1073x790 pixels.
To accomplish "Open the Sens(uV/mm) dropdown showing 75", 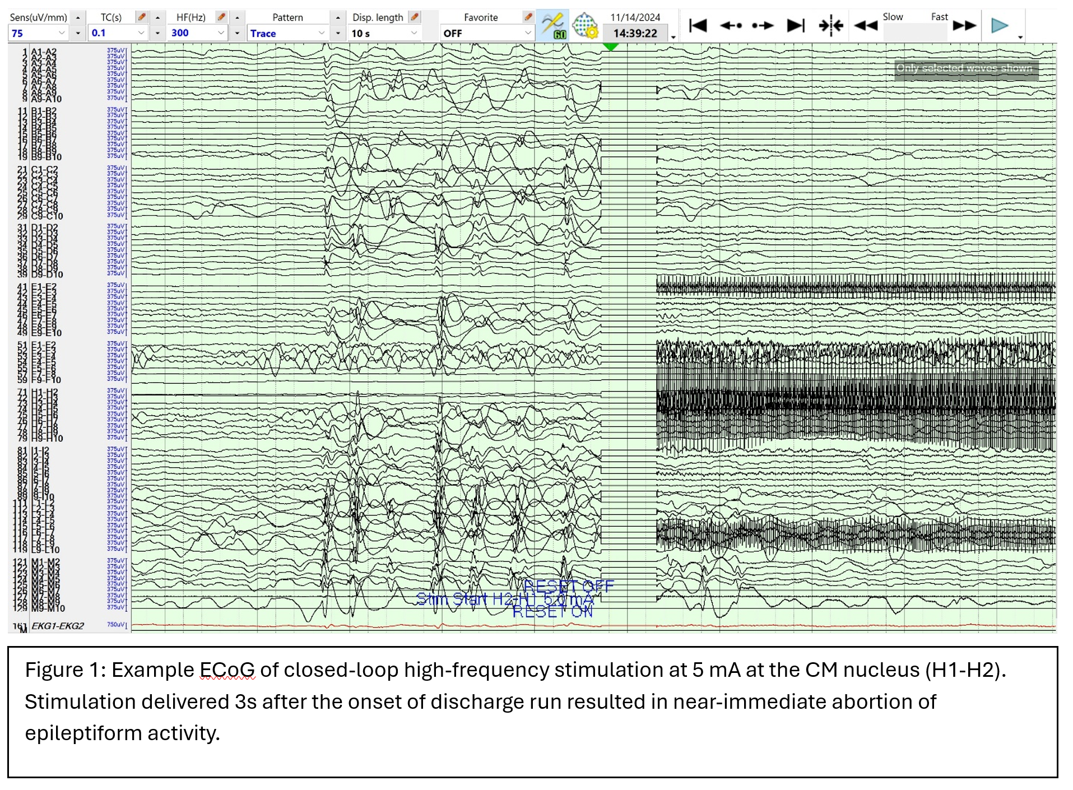I will (x=38, y=33).
